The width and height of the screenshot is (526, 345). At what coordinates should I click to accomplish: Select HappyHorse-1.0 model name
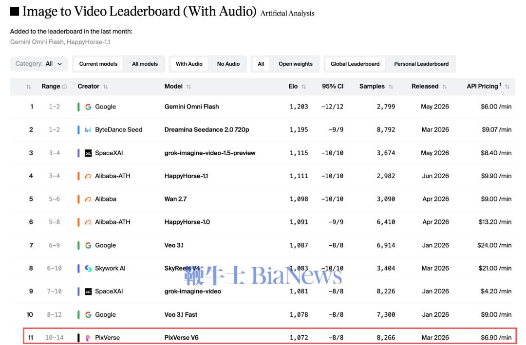(x=187, y=222)
